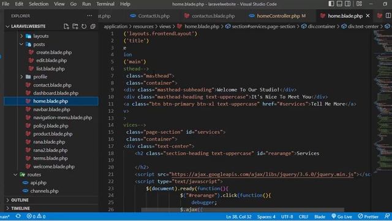Change indentation via Spaces: 4
The image size is (392, 221).
click(x=266, y=217)
